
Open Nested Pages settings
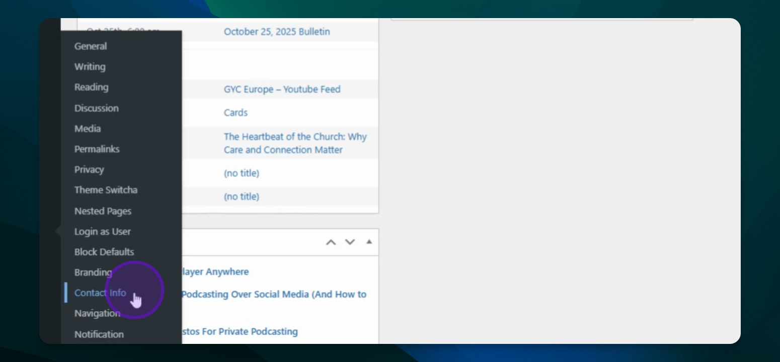coord(103,211)
